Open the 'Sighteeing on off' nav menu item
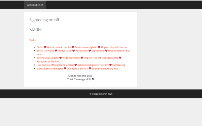 (x=35, y=5)
